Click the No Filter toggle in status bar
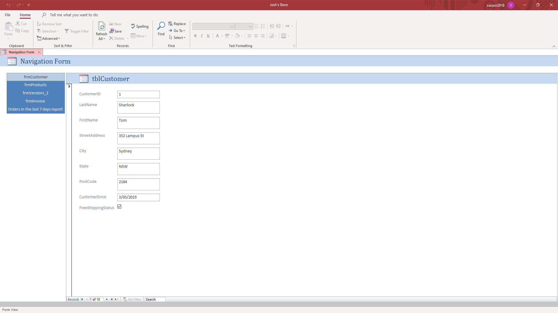558x313 pixels. coord(133,299)
